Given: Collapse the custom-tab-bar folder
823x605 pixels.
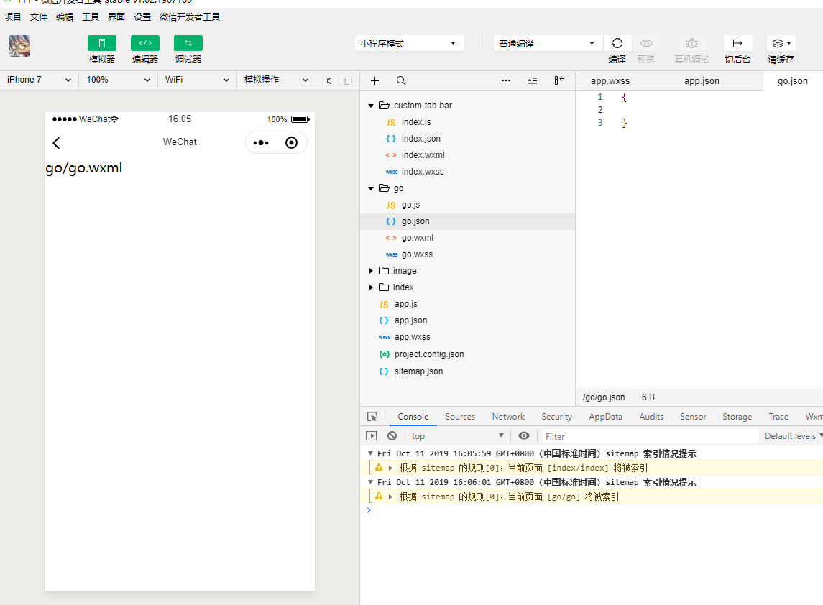Looking at the screenshot, I should 371,106.
